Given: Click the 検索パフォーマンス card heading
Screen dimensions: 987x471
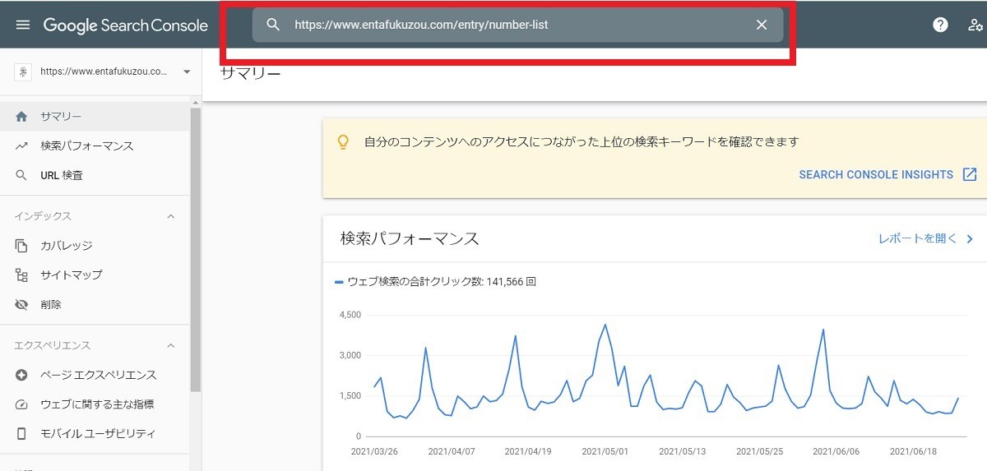Looking at the screenshot, I should tap(410, 239).
